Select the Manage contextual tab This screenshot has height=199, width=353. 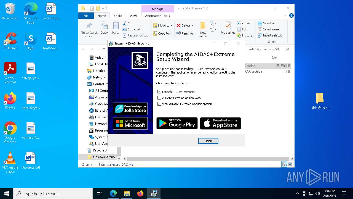tap(158, 9)
